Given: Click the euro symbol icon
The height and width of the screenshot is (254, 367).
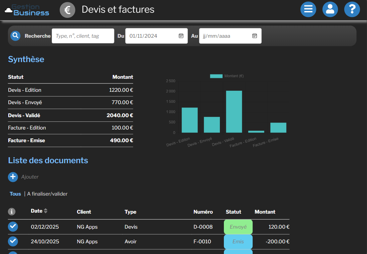Looking at the screenshot, I should click(67, 10).
